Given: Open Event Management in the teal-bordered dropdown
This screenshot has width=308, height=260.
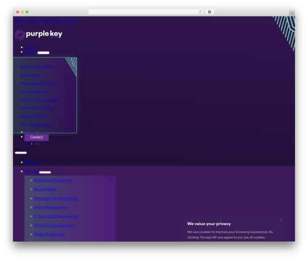Looking at the screenshot, I should pyautogui.click(x=34, y=92).
